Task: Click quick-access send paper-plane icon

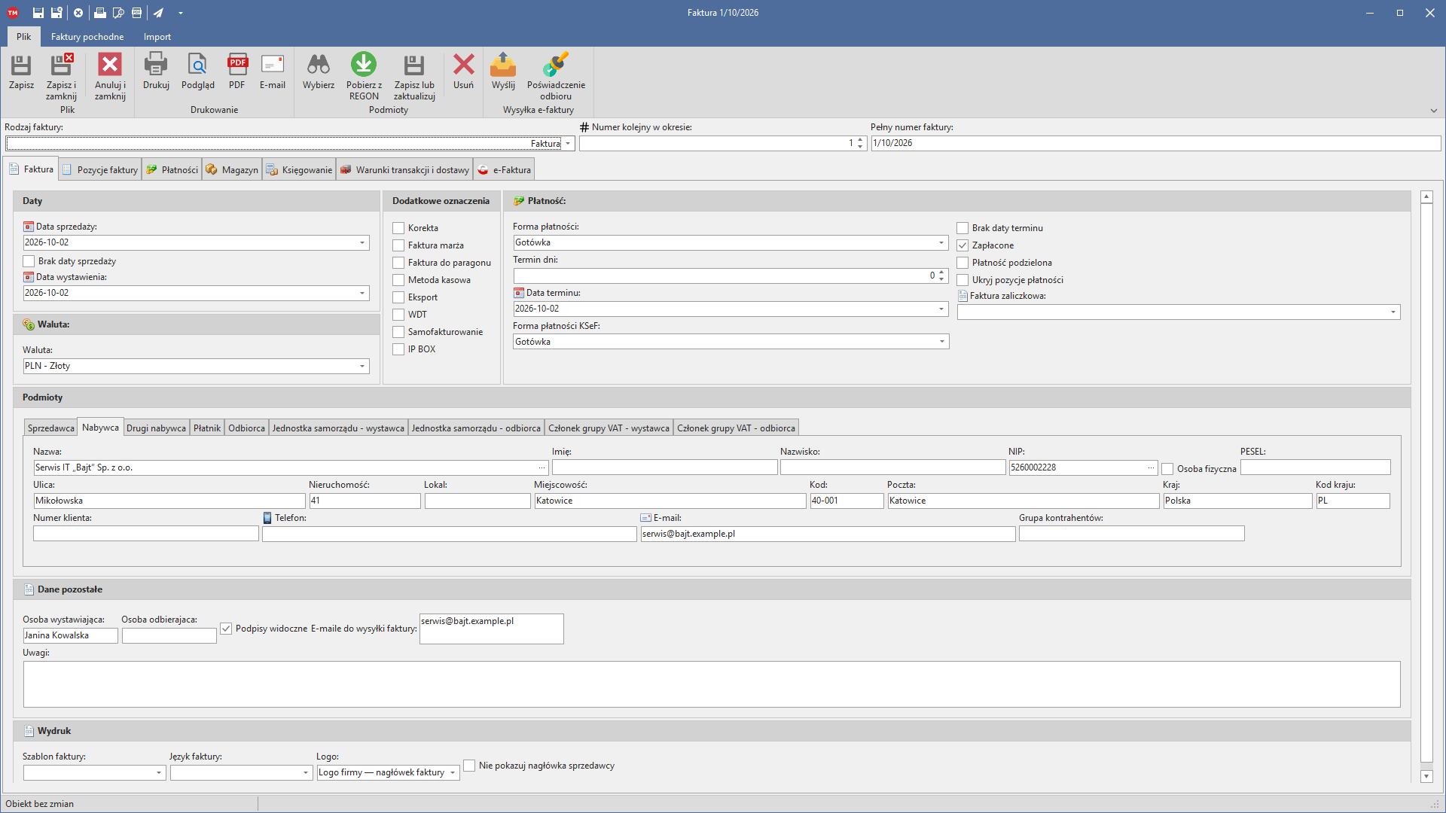Action: tap(158, 13)
